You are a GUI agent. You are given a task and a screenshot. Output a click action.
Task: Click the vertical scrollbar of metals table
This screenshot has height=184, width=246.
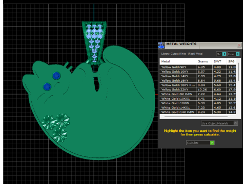point(238,72)
